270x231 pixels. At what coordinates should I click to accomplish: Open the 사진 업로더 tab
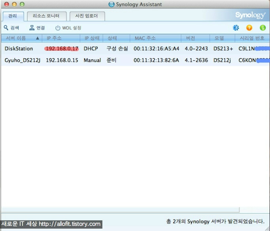pyautogui.click(x=87, y=16)
